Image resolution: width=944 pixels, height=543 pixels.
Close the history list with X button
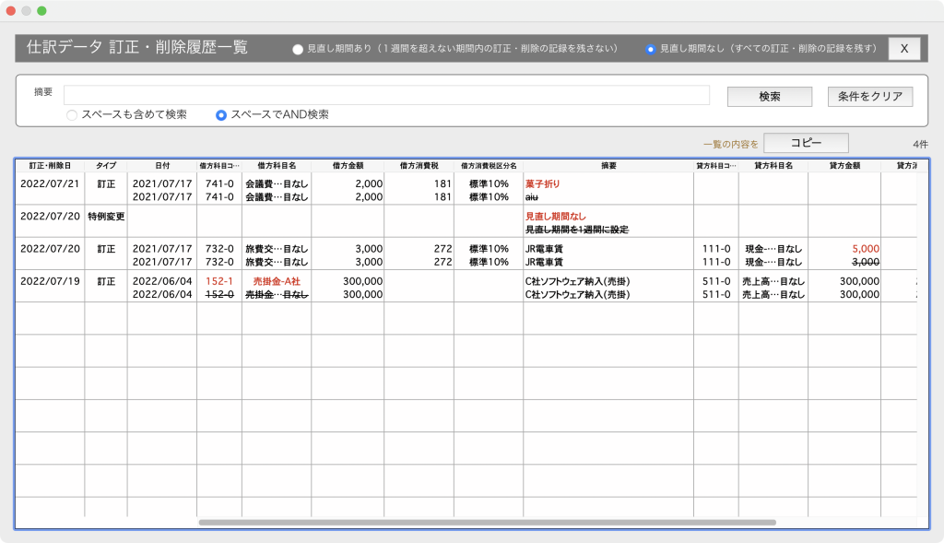pyautogui.click(x=903, y=49)
